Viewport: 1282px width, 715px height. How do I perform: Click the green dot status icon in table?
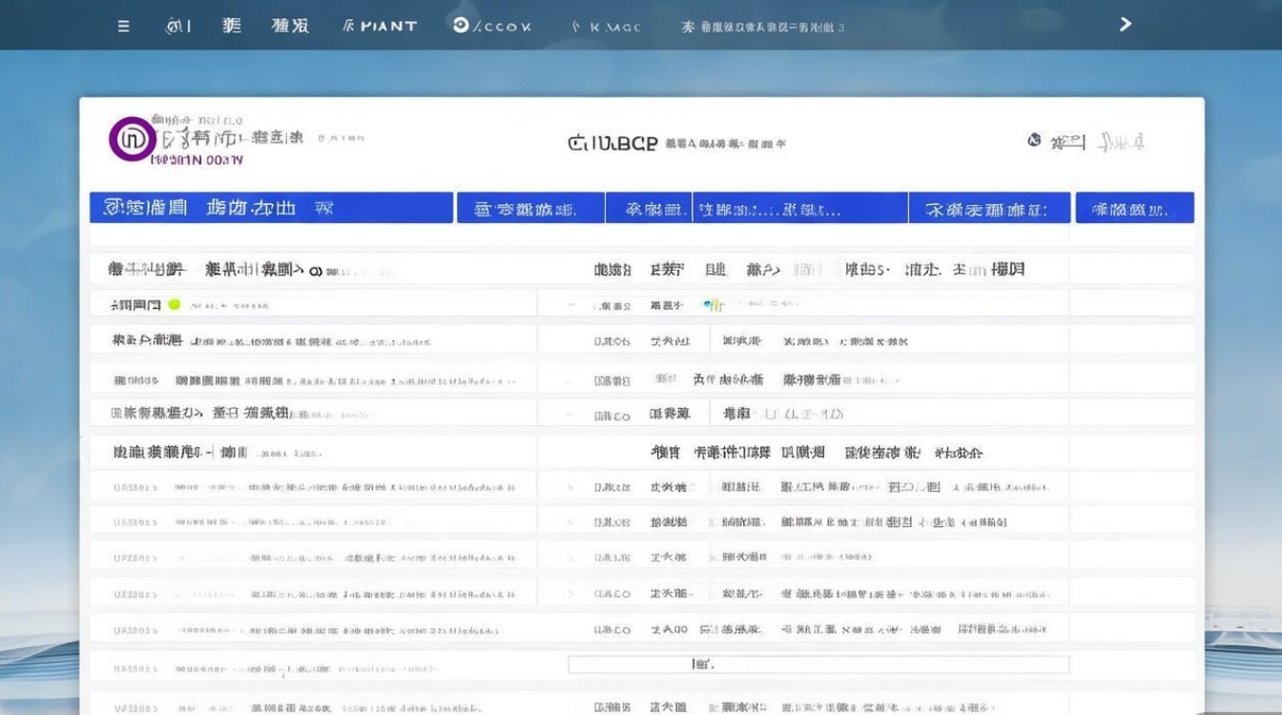pos(174,305)
